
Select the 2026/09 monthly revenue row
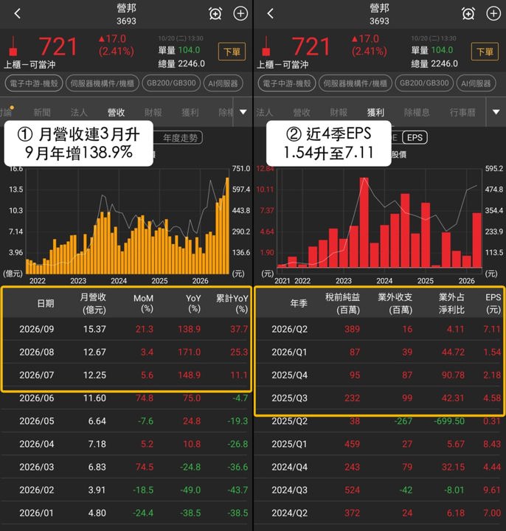click(126, 329)
